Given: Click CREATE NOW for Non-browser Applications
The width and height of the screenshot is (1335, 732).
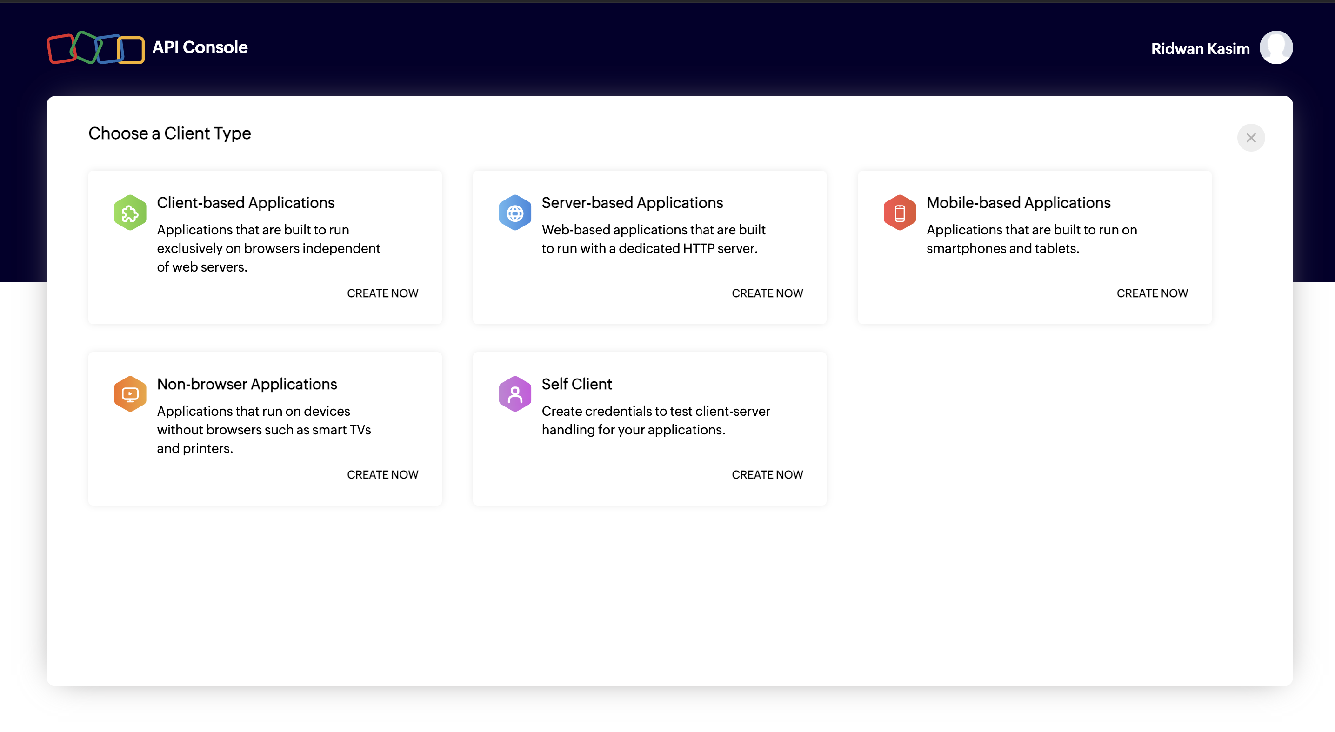Looking at the screenshot, I should (x=382, y=474).
